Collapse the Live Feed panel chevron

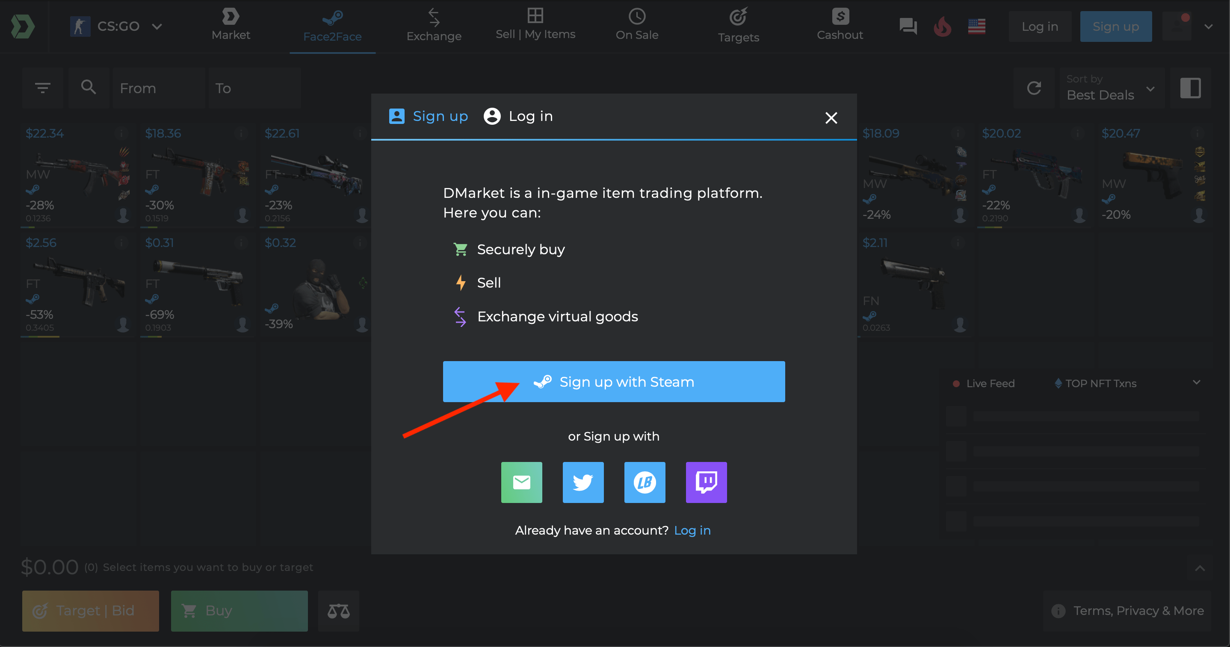[1197, 382]
